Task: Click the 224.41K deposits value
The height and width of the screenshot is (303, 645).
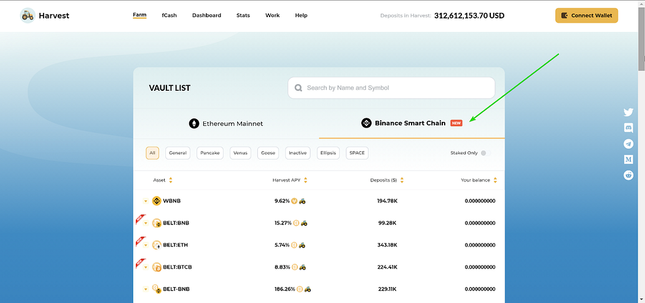Action: (x=387, y=267)
